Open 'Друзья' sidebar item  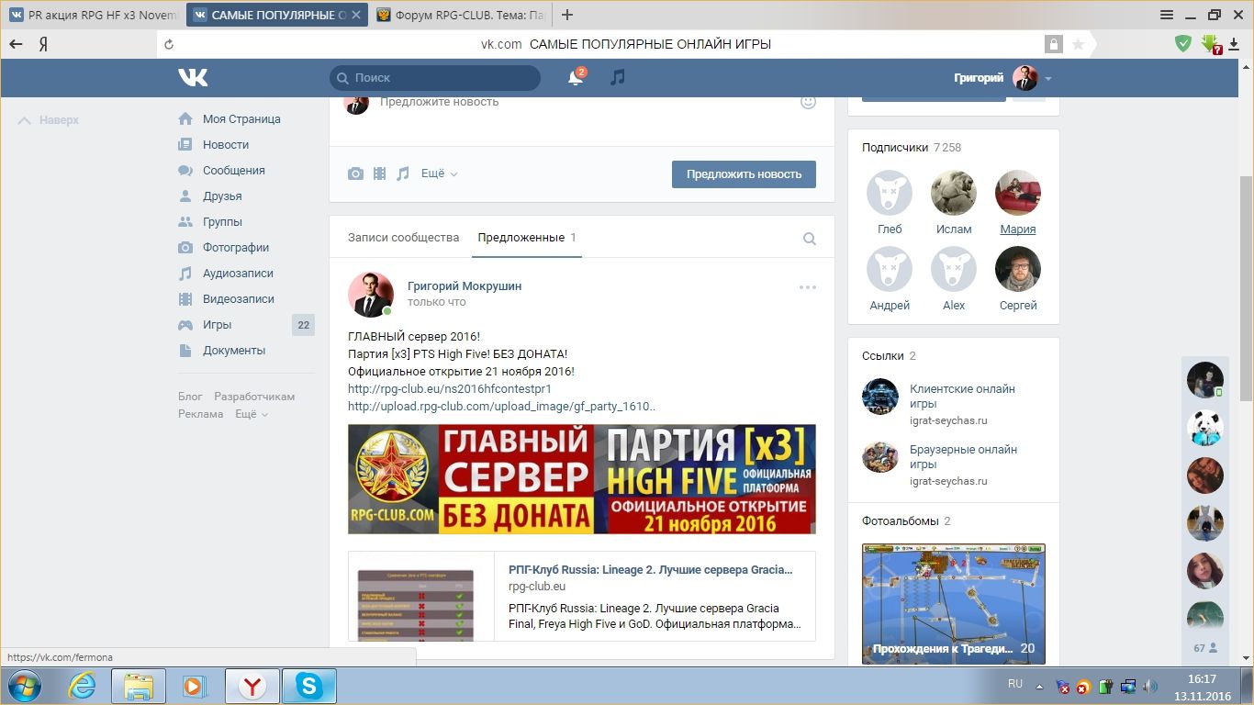[x=222, y=196]
